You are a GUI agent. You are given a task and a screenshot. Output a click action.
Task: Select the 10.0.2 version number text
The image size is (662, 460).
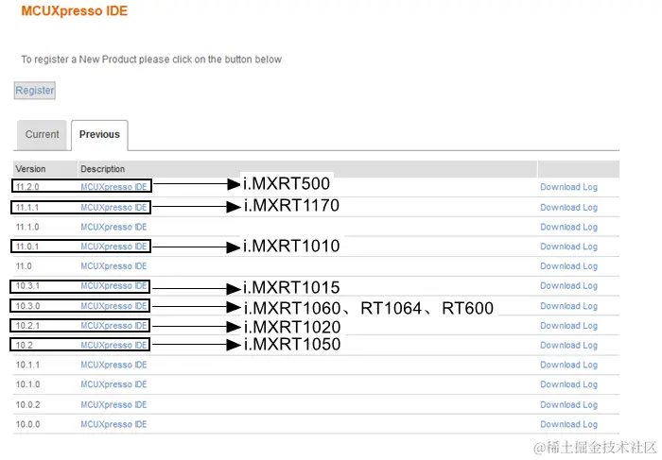27,405
